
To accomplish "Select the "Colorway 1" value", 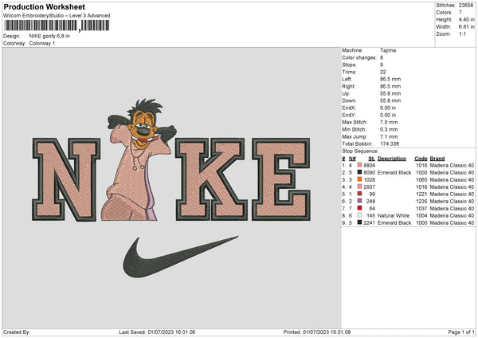I will click(42, 43).
